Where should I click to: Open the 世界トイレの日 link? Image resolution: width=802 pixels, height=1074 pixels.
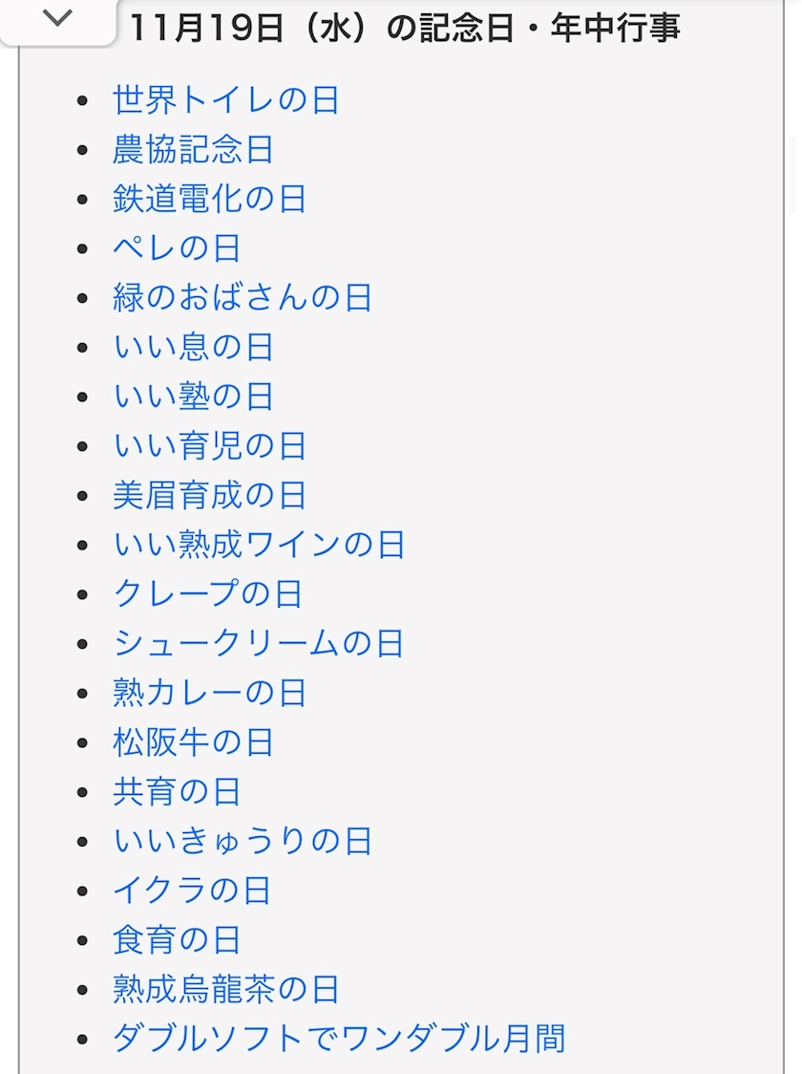(x=226, y=100)
